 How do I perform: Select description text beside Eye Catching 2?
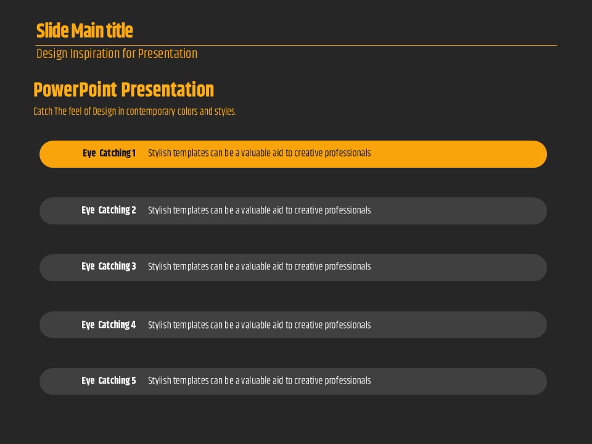pos(259,211)
